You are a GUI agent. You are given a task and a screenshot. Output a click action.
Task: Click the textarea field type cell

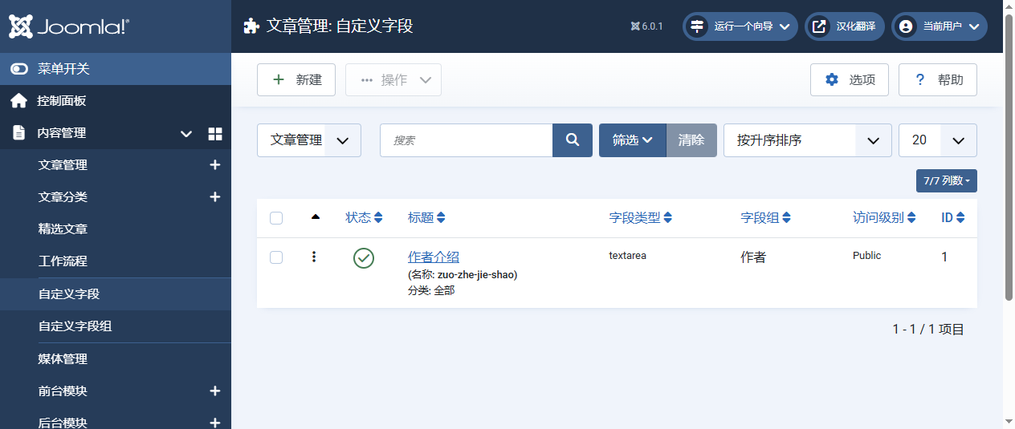pos(628,256)
